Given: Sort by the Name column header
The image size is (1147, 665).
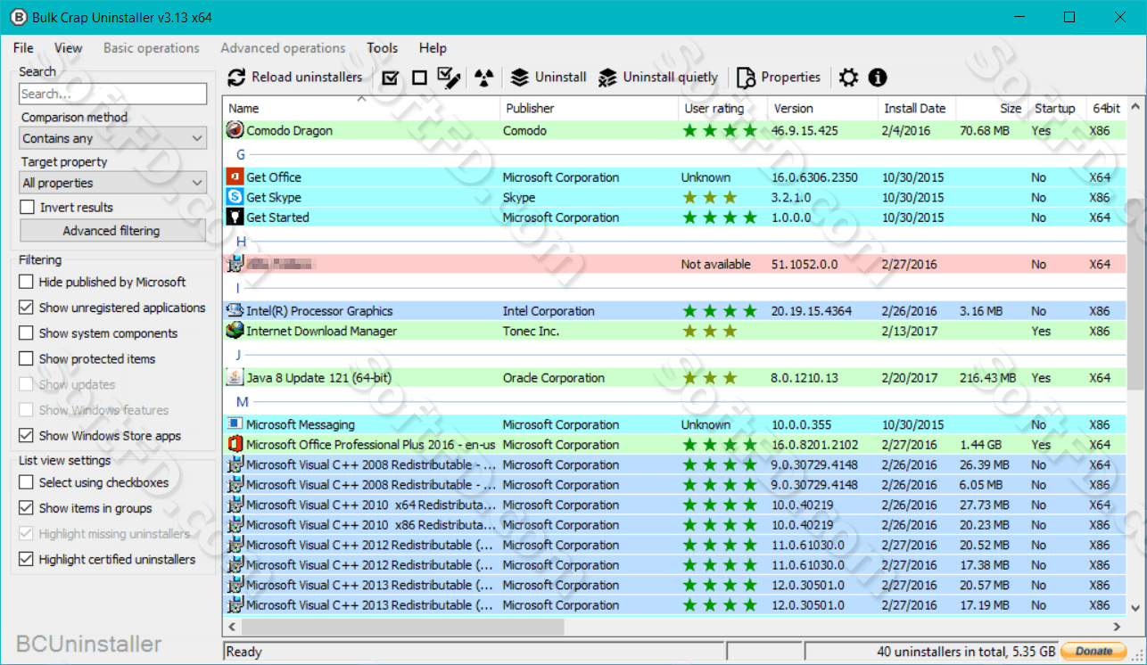Looking at the screenshot, I should click(x=361, y=108).
